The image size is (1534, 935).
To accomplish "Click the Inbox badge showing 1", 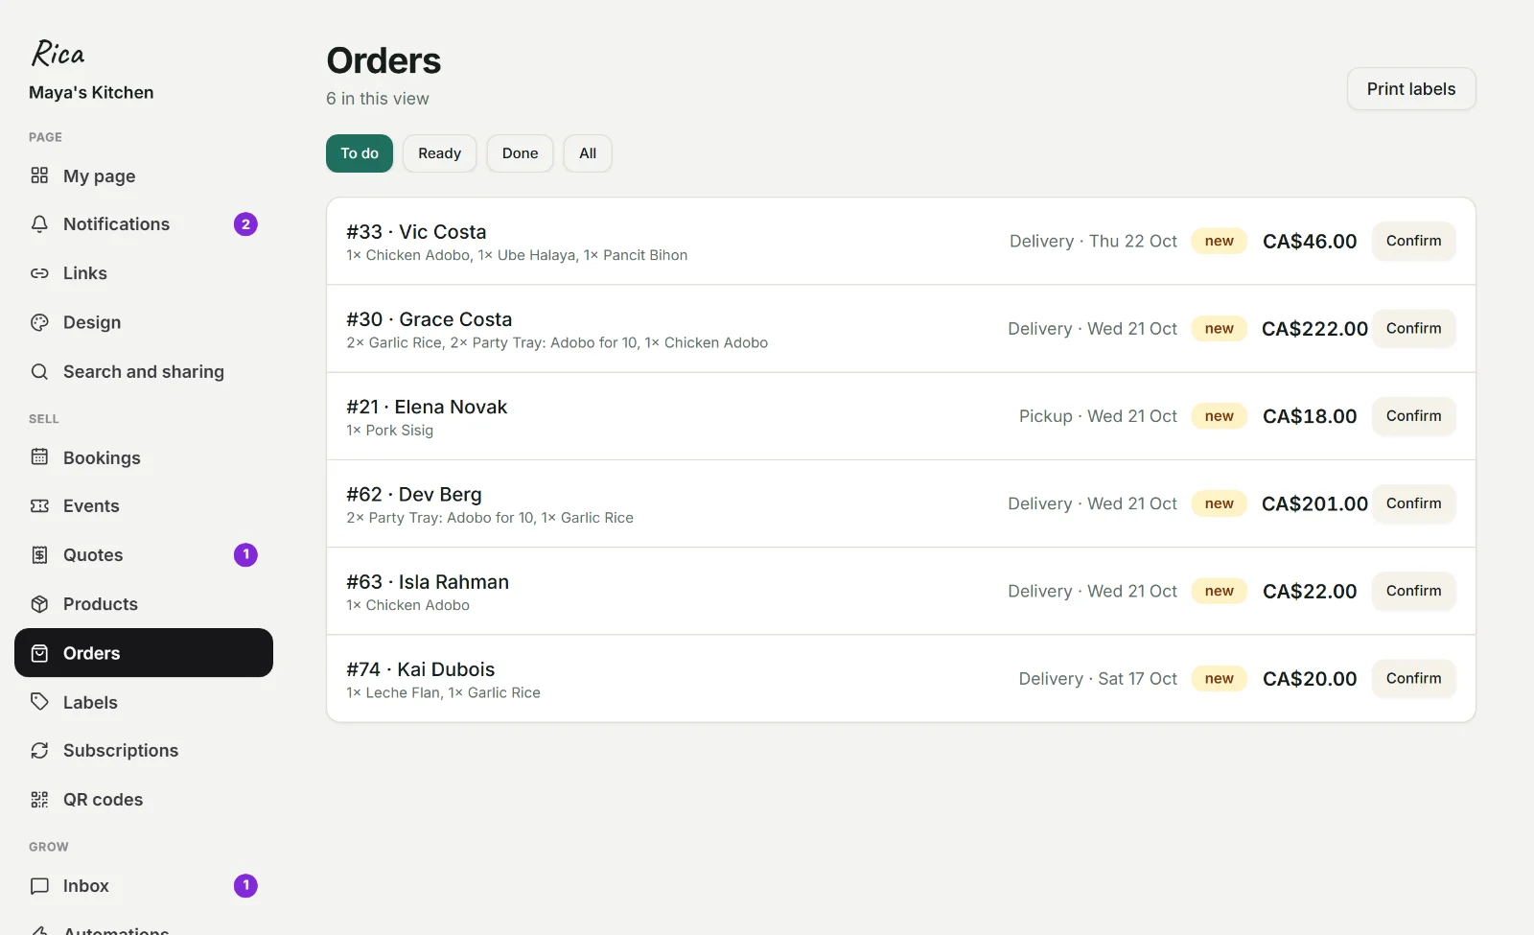I will 245,886.
